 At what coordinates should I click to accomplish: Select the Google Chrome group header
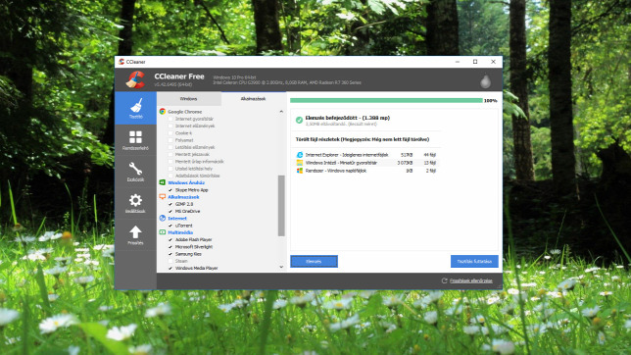point(185,112)
